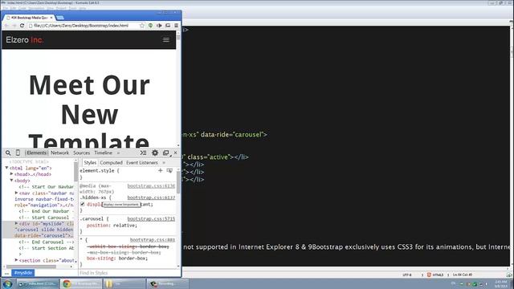This screenshot has width=514, height=289.
Task: Click the page vertical scrollbar in Chrome
Action: coord(178,37)
